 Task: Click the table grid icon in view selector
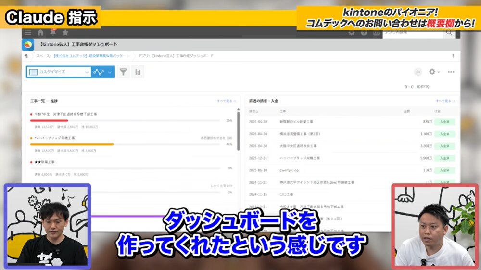(x=33, y=72)
